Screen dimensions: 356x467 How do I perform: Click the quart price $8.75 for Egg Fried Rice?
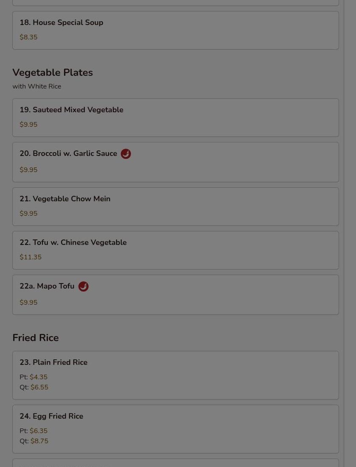tap(39, 441)
